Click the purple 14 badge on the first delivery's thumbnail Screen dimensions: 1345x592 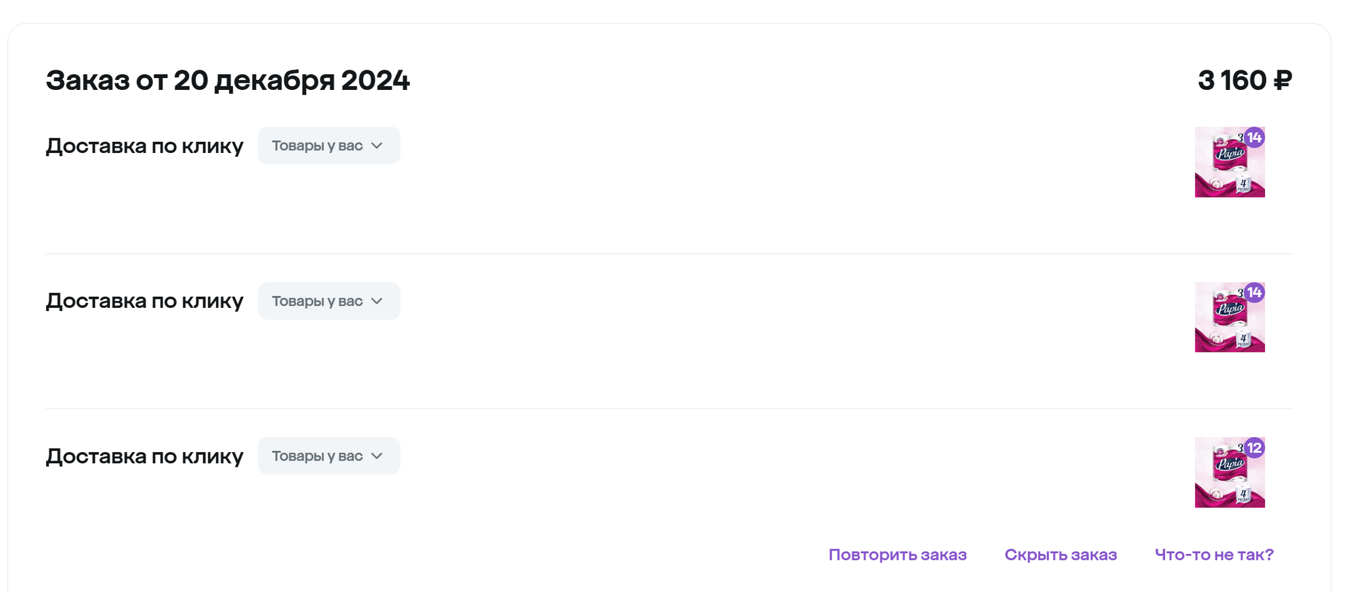click(1254, 138)
